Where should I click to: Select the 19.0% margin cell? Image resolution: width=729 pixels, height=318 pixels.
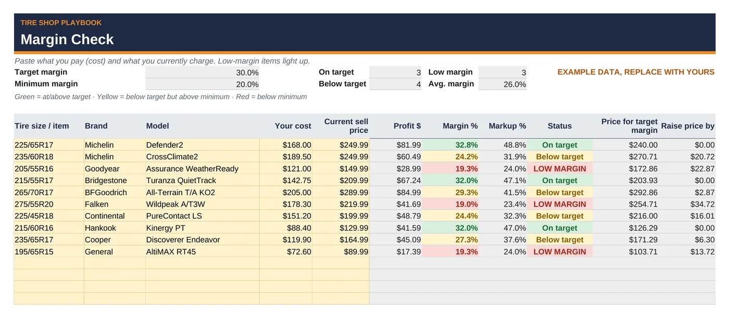tap(450, 205)
